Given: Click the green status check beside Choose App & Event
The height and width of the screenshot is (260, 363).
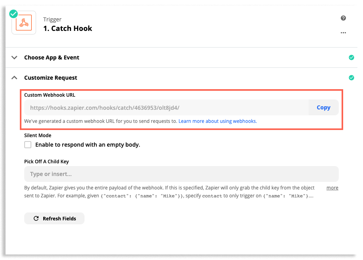Looking at the screenshot, I should point(351,57).
